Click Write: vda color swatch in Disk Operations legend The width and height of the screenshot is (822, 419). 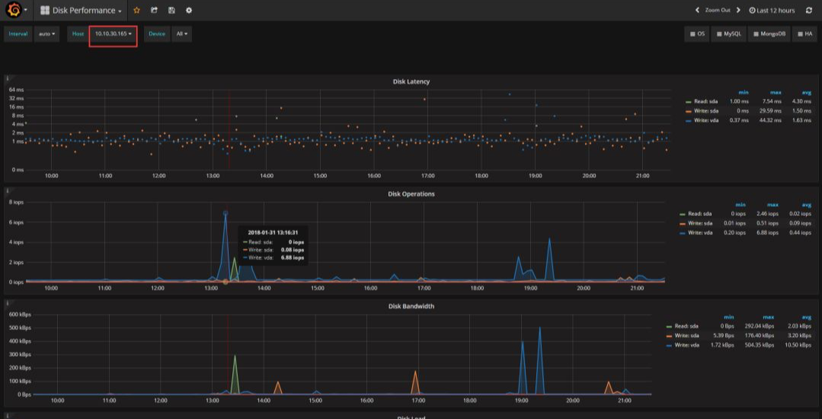(x=682, y=233)
